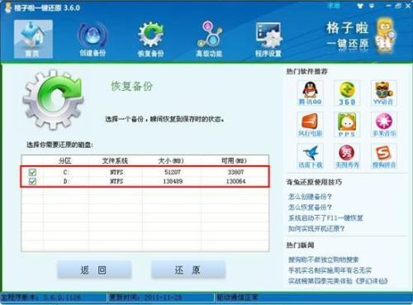Open the 高级功能 icon
The height and width of the screenshot is (305, 413).
click(x=209, y=39)
